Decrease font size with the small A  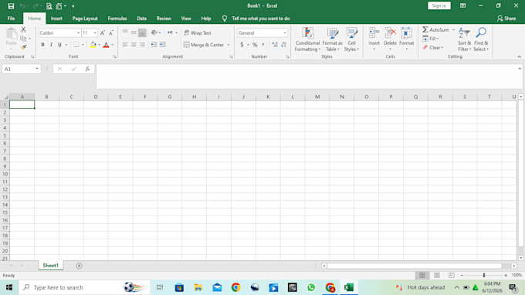111,32
